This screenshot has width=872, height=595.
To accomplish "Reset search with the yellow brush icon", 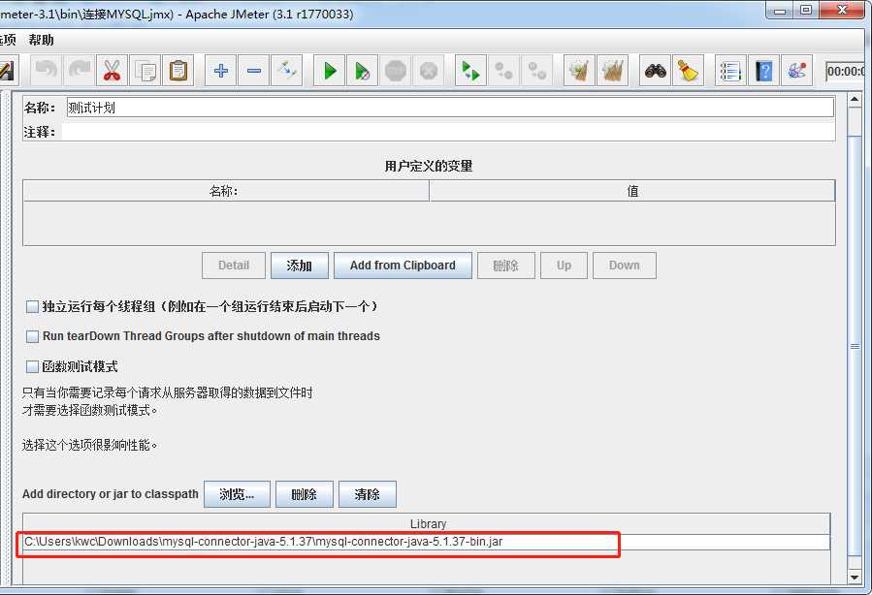I will tap(688, 71).
